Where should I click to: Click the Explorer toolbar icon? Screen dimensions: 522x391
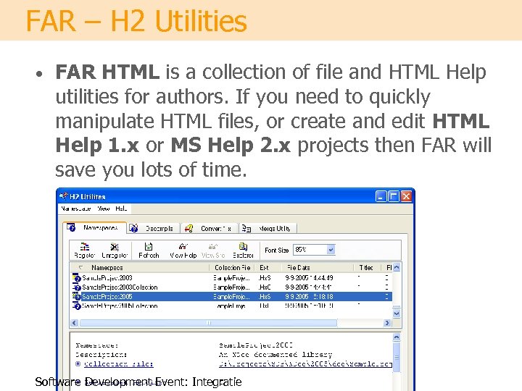tap(243, 246)
